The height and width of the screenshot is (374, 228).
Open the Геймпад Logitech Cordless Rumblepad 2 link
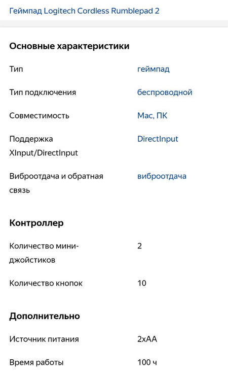84,11
